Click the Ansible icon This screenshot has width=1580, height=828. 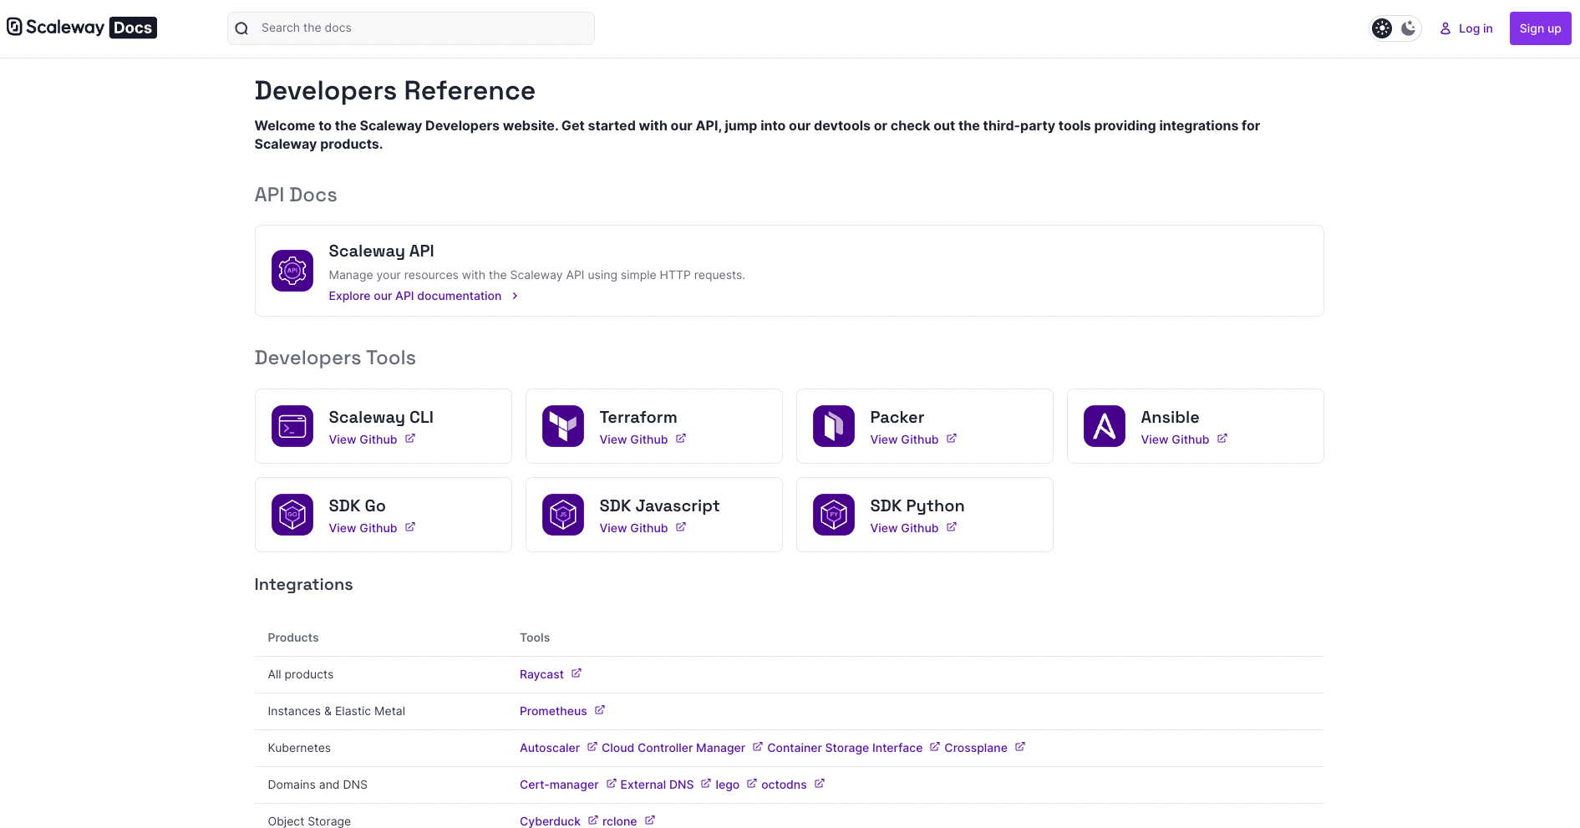1104,426
